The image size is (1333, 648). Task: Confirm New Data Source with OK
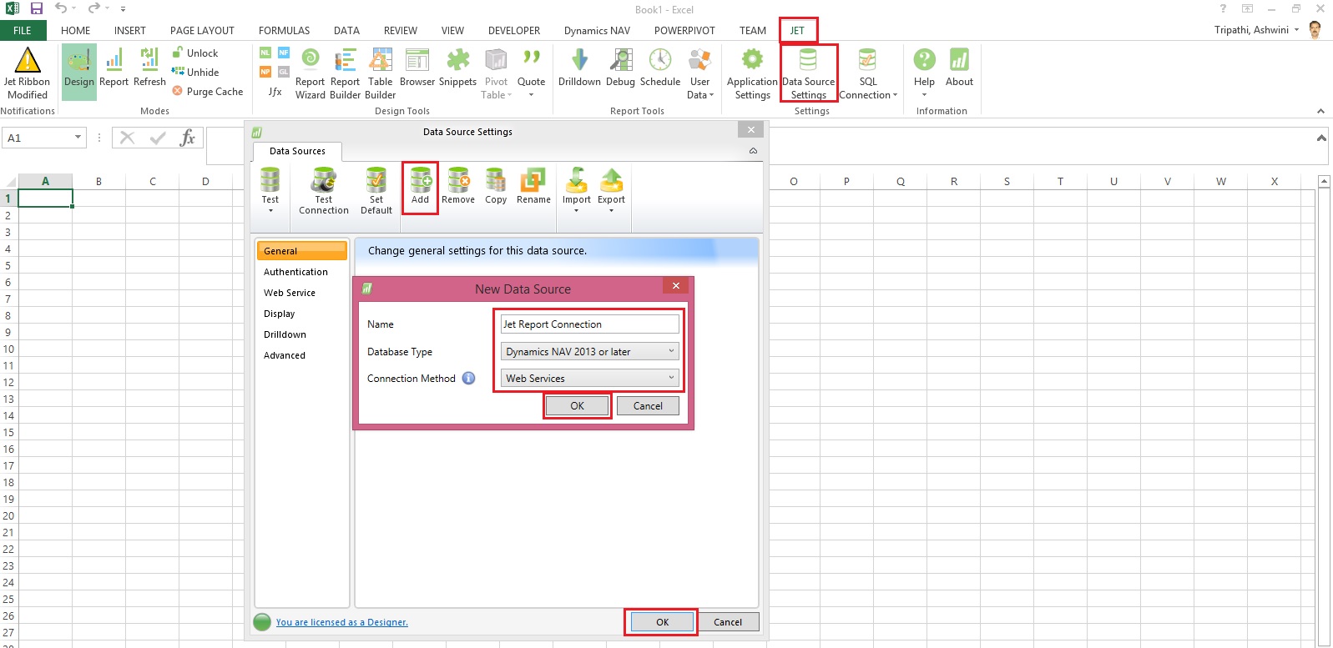pos(577,406)
